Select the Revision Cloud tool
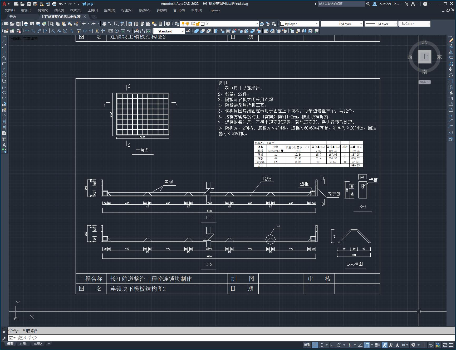Viewport: 456px width, 350px height. pos(4,81)
